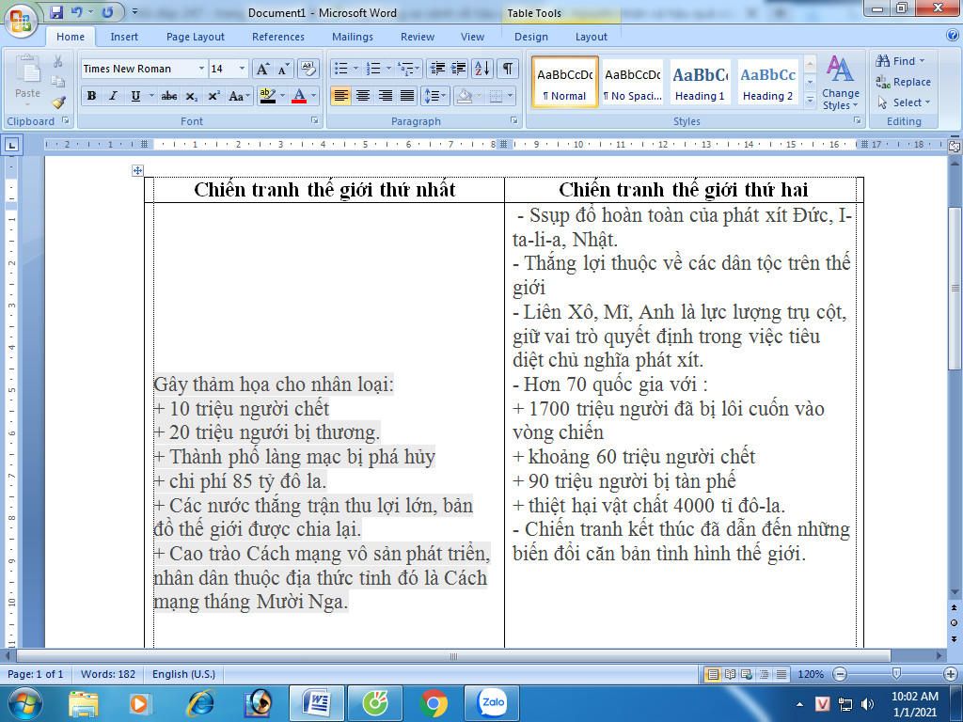Toggle Superscript formatting

(213, 96)
